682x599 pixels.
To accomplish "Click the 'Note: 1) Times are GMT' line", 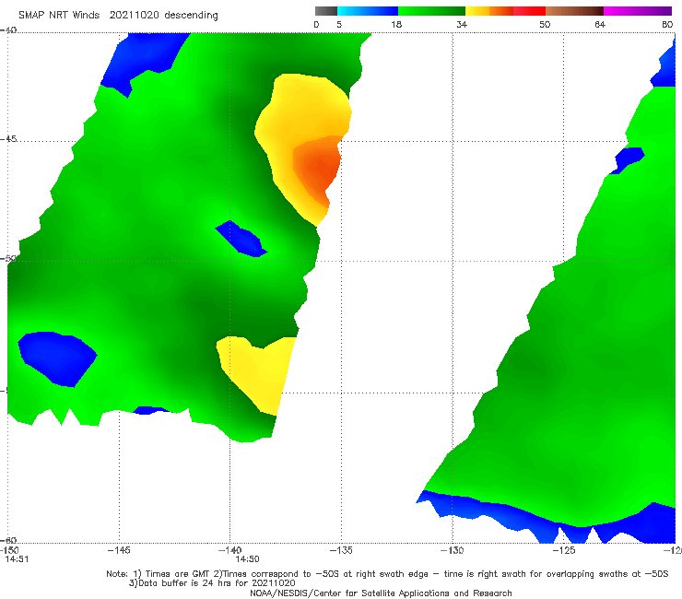I will pos(387,574).
